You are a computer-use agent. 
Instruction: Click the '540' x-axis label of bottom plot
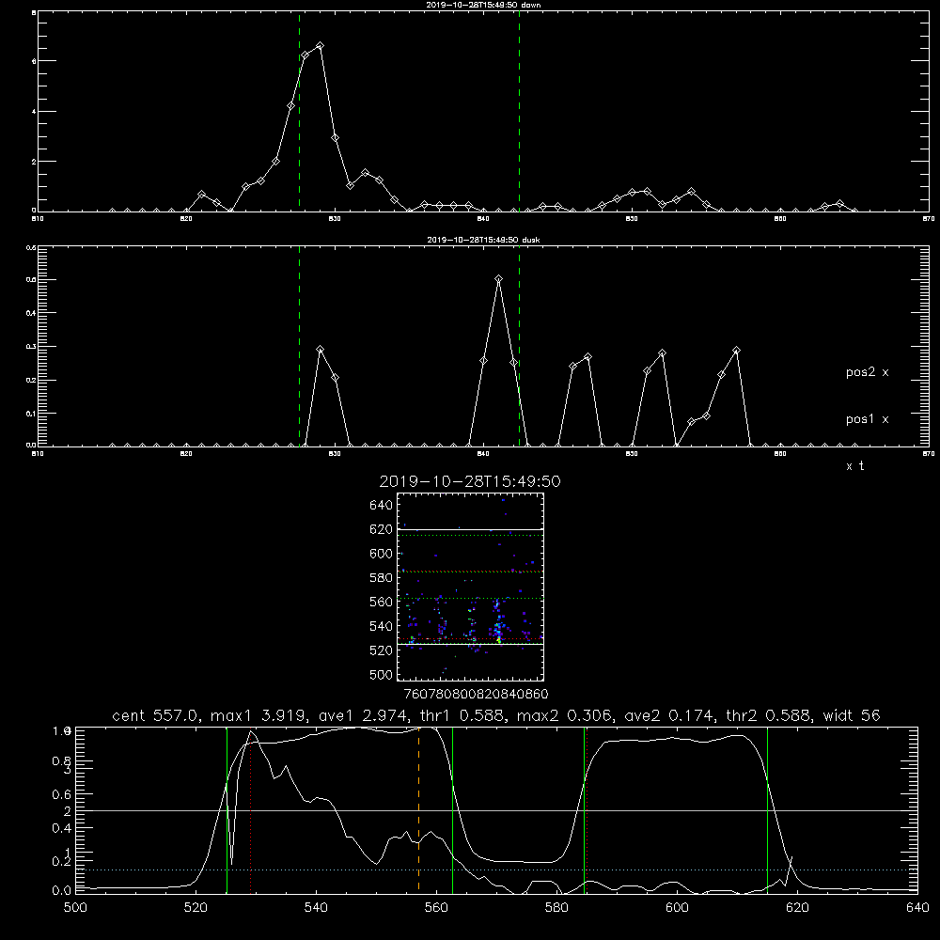coord(316,908)
